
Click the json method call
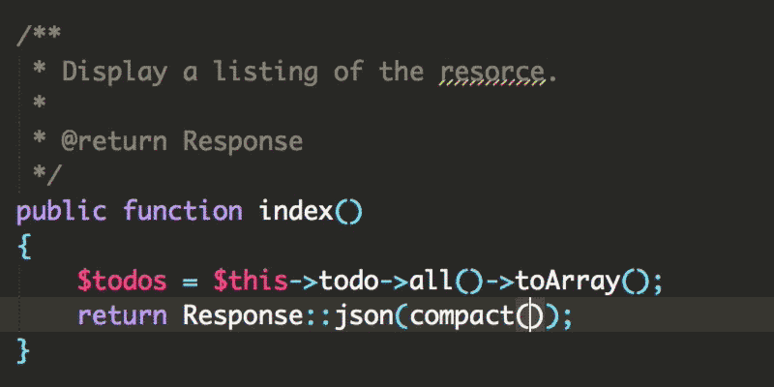365,317
